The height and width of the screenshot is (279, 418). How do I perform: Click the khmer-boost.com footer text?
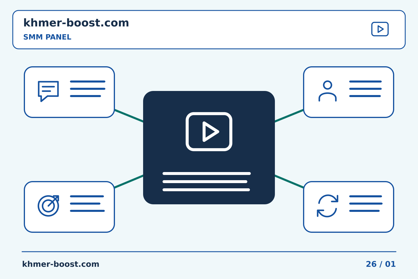point(61,264)
